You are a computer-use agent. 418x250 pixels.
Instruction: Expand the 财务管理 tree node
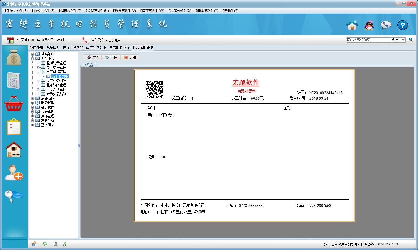tap(33, 103)
